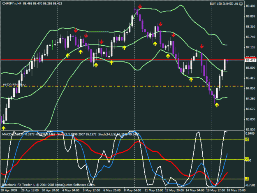The width and height of the screenshot is (257, 193).
Task: Click the Interbank FX Trader 4 copyright text
Action: tap(49, 185)
